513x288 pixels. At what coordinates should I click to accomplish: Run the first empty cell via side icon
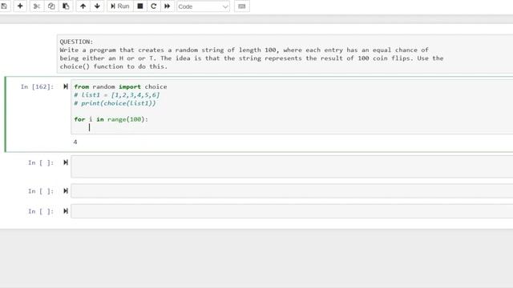(x=66, y=162)
